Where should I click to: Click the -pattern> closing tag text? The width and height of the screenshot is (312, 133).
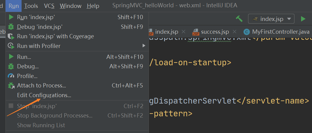(170, 114)
